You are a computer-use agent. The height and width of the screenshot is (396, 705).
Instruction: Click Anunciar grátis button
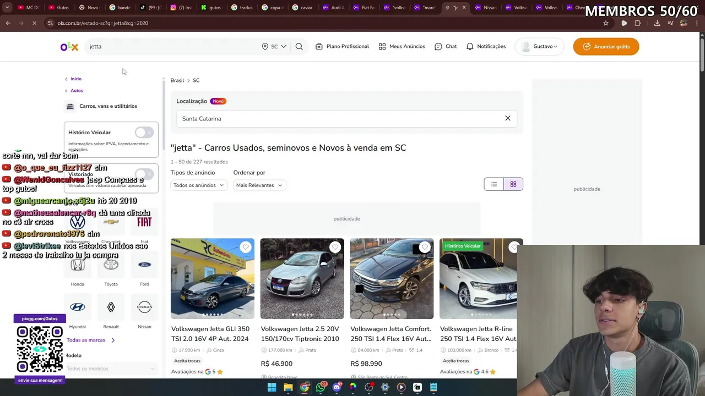606,47
